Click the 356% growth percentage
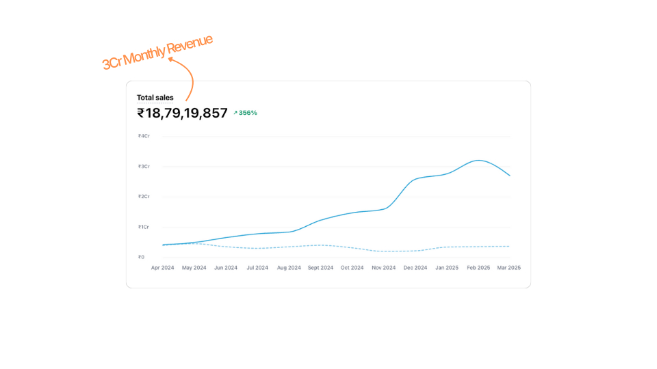This screenshot has width=657, height=369. (248, 113)
